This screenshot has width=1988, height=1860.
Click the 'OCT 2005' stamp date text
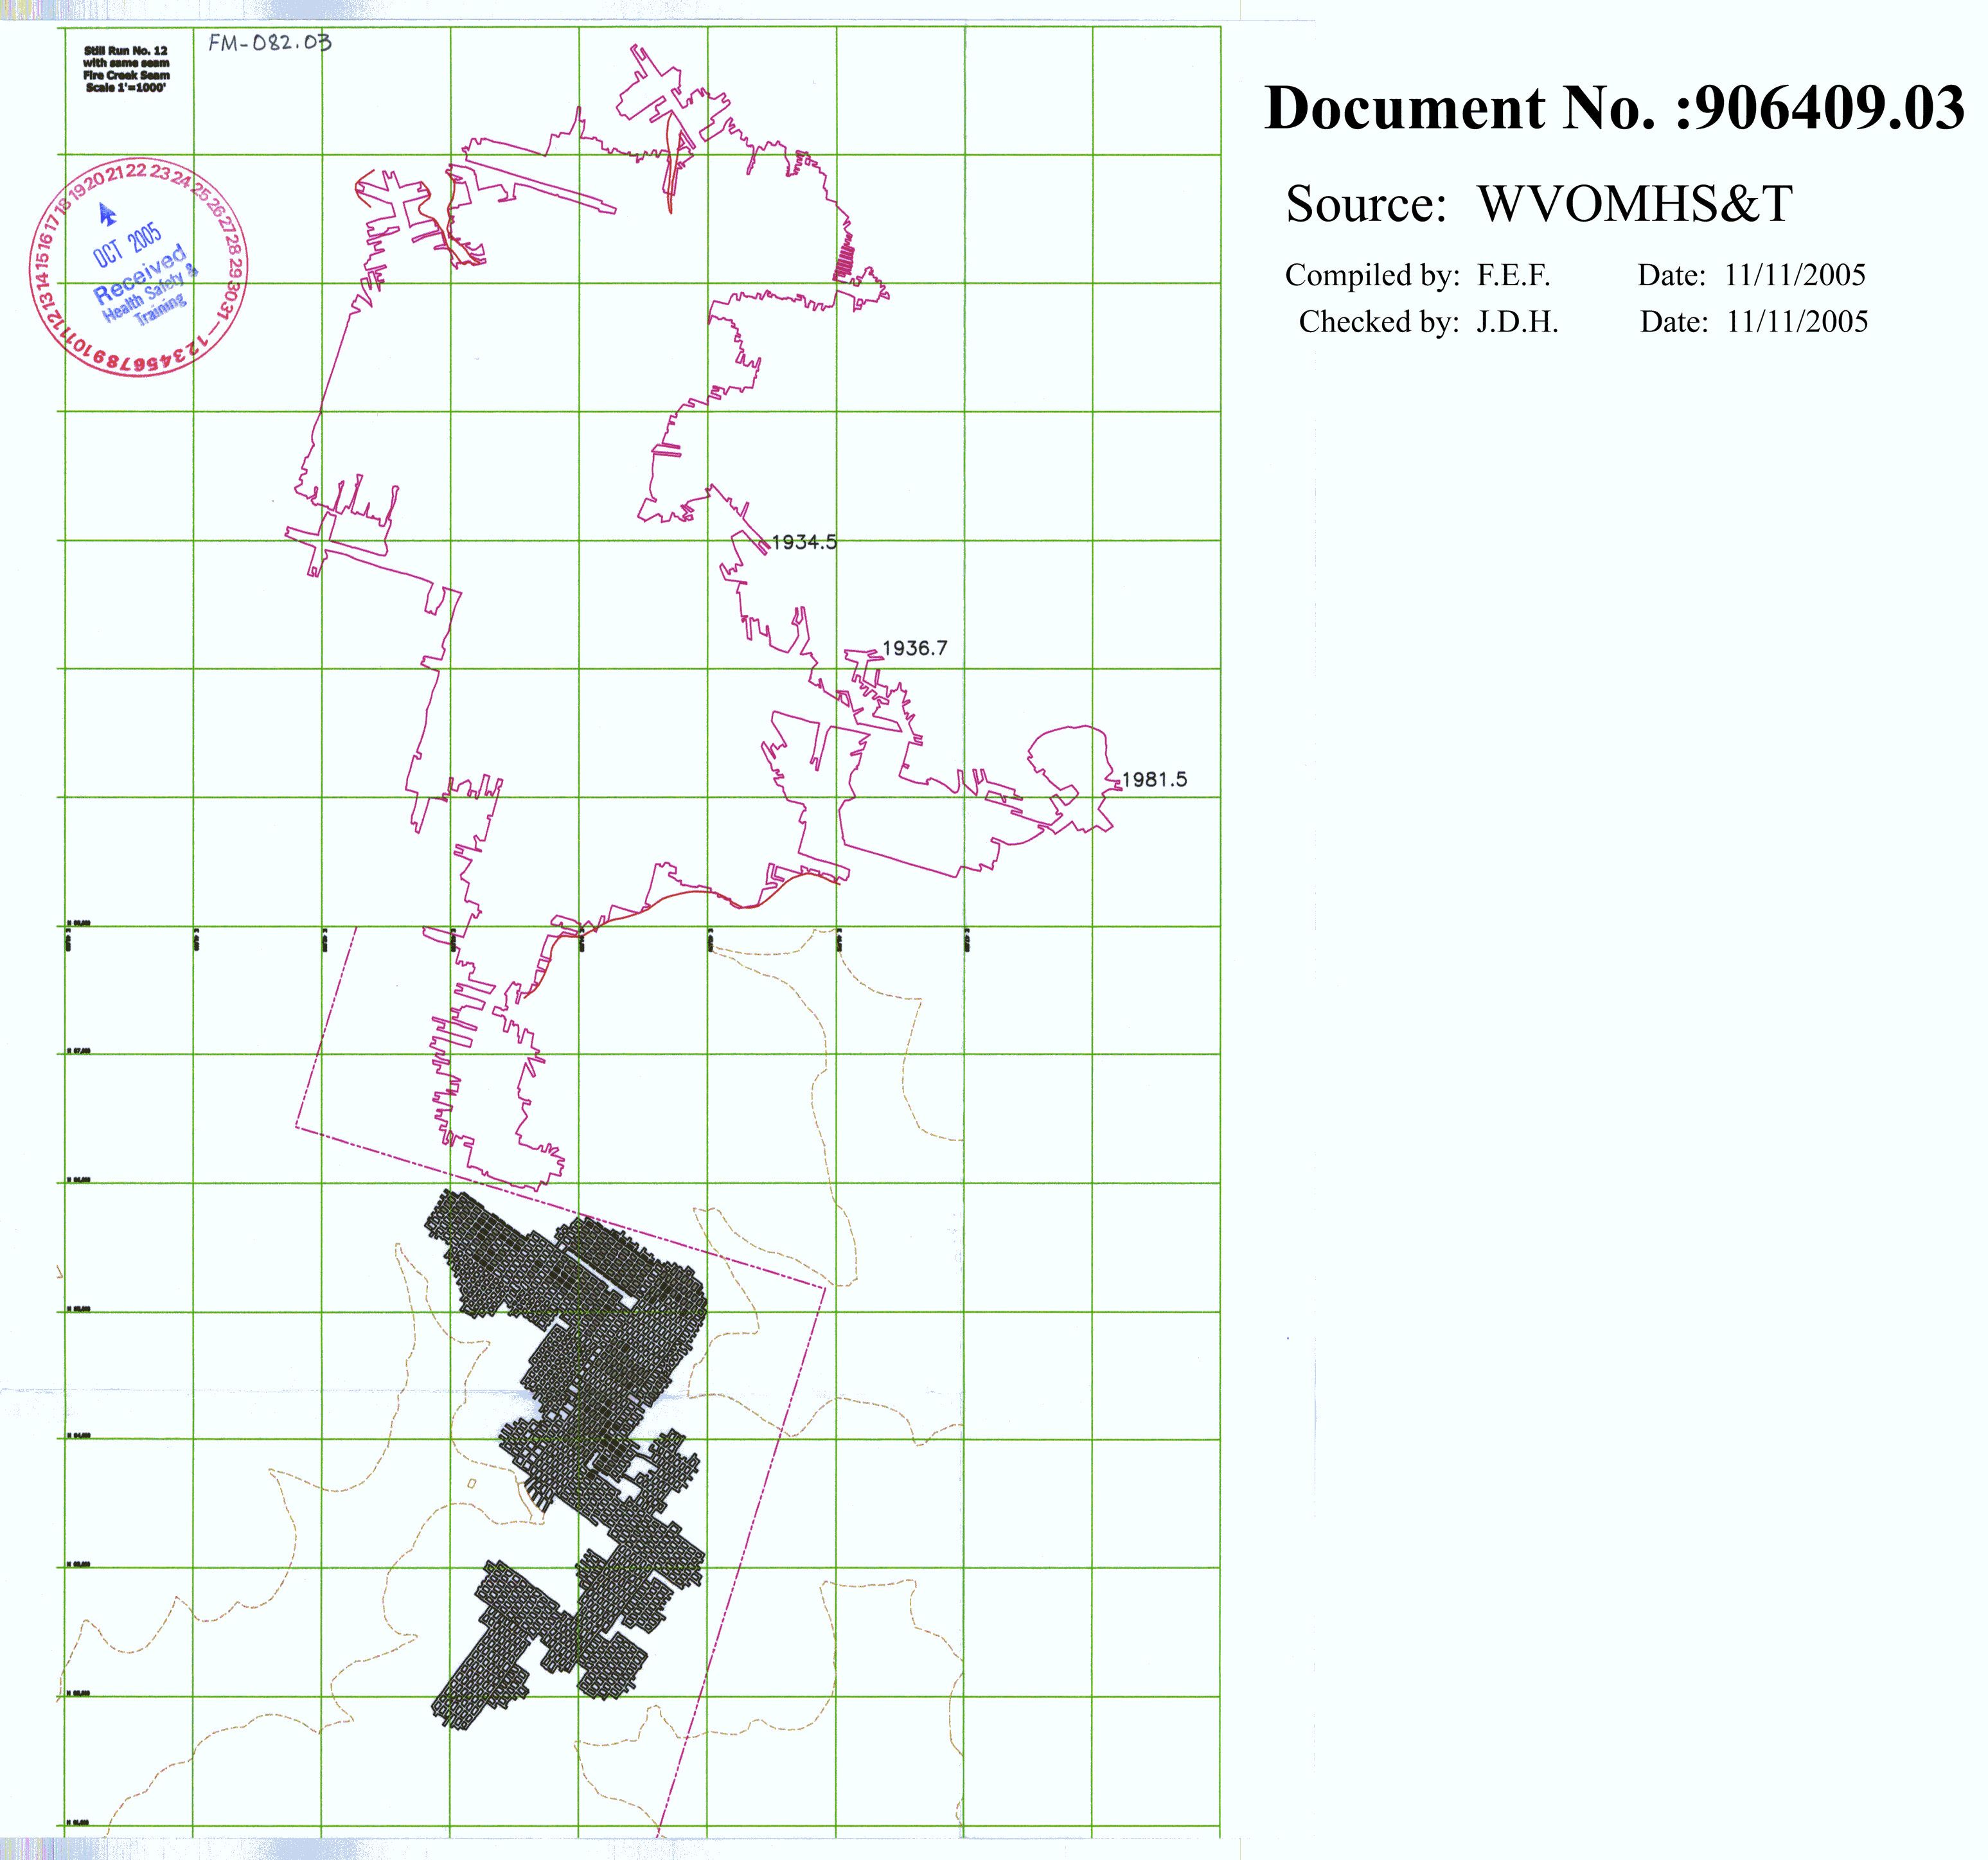coord(127,245)
